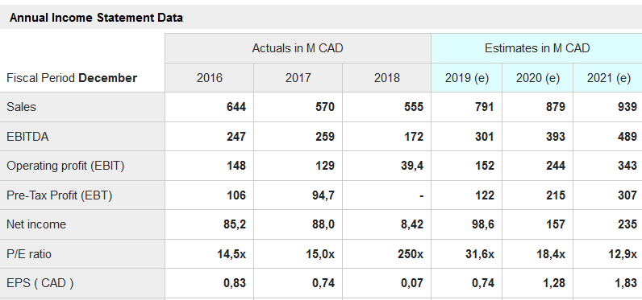
Task: Select the P/E ratio row label
Action: [29, 254]
